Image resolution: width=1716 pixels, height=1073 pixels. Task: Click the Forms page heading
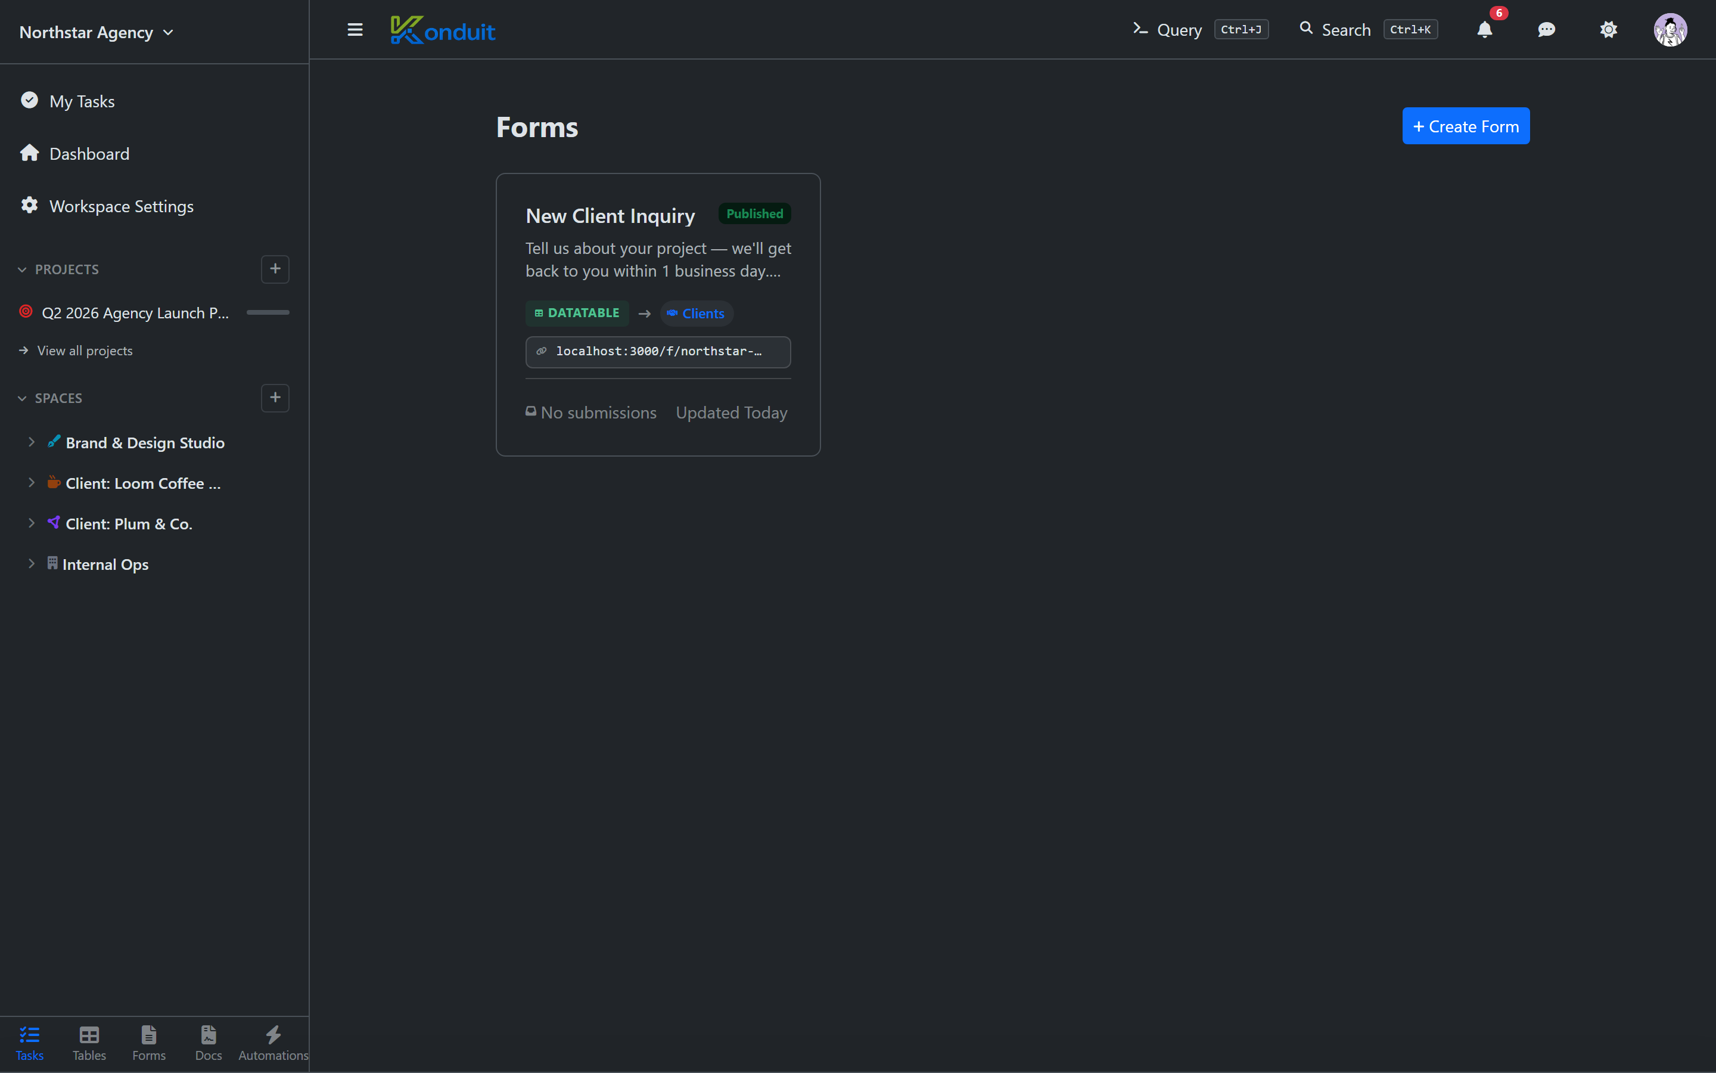(537, 127)
